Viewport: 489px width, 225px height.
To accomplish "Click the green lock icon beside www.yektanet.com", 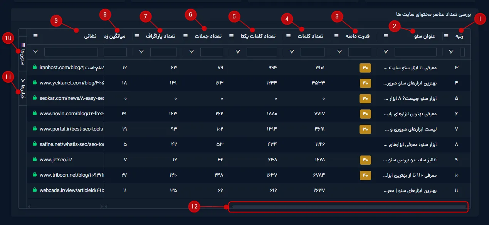I will [35, 83].
